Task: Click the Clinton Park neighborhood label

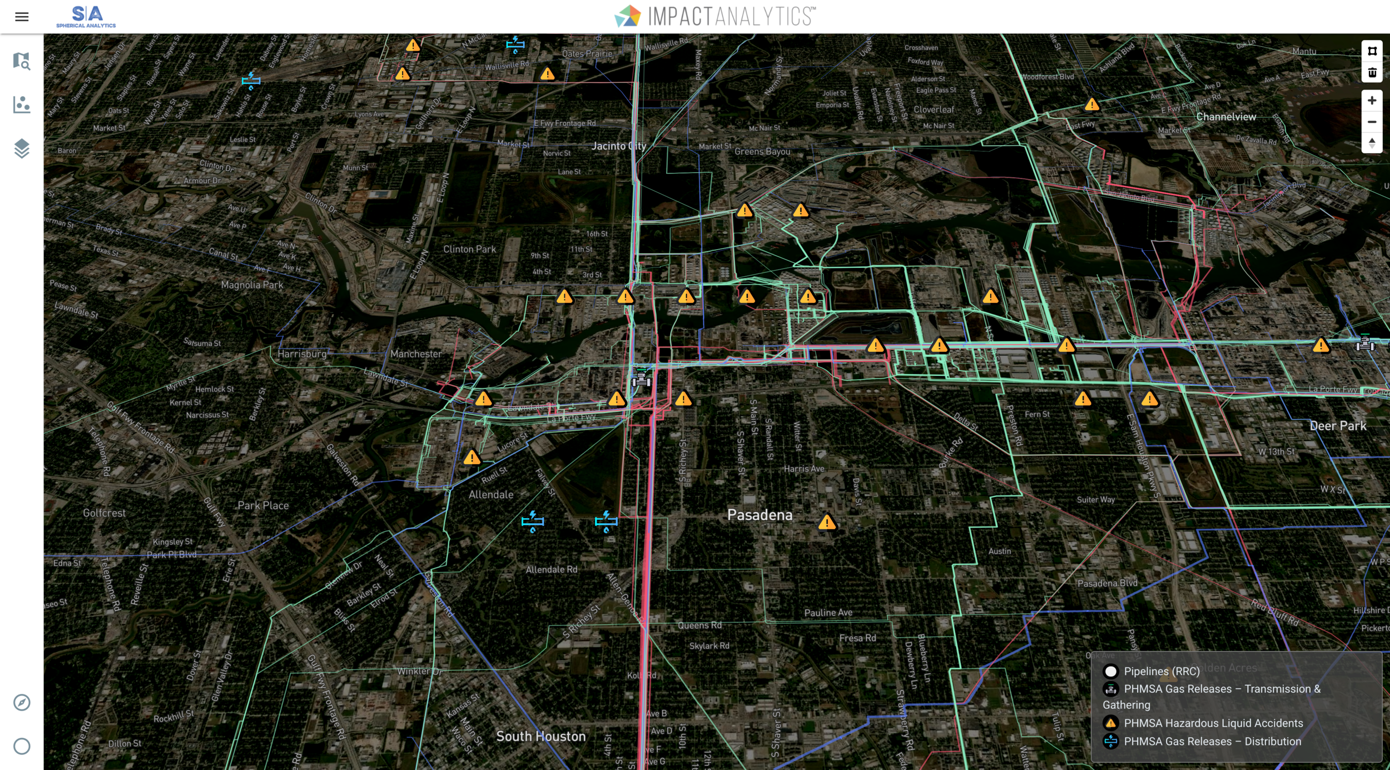Action: [x=469, y=249]
